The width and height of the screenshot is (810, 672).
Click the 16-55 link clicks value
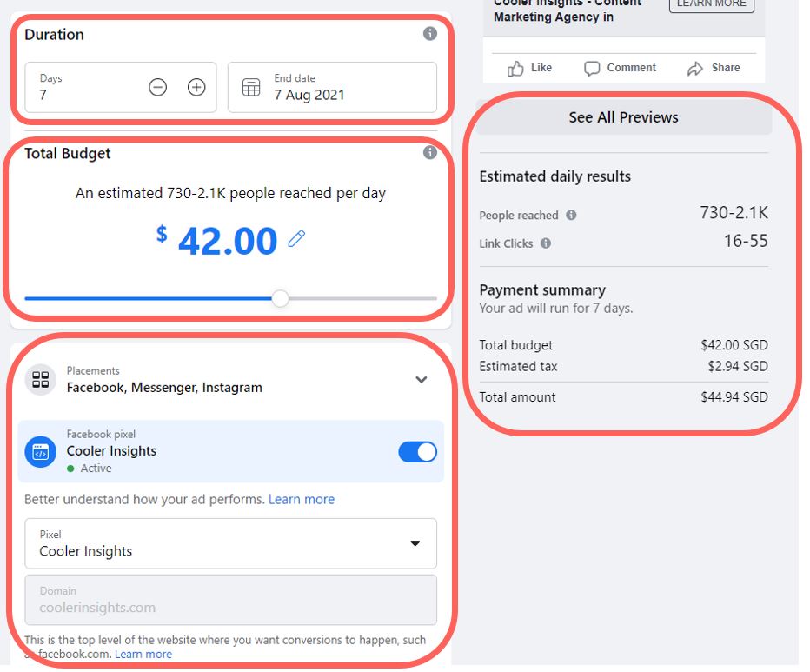point(746,240)
